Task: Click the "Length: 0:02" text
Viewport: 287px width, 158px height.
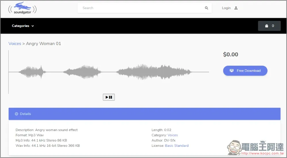Action: click(x=161, y=130)
